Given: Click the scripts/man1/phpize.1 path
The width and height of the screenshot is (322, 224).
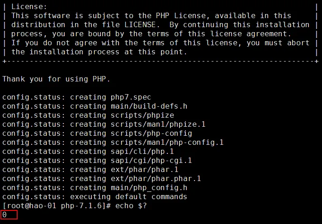Looking at the screenshot, I should (156, 124).
